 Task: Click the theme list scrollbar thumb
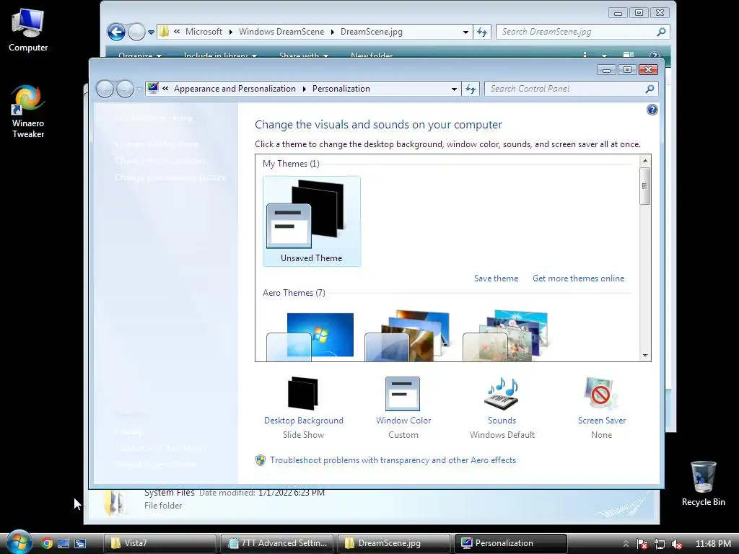[x=645, y=185]
